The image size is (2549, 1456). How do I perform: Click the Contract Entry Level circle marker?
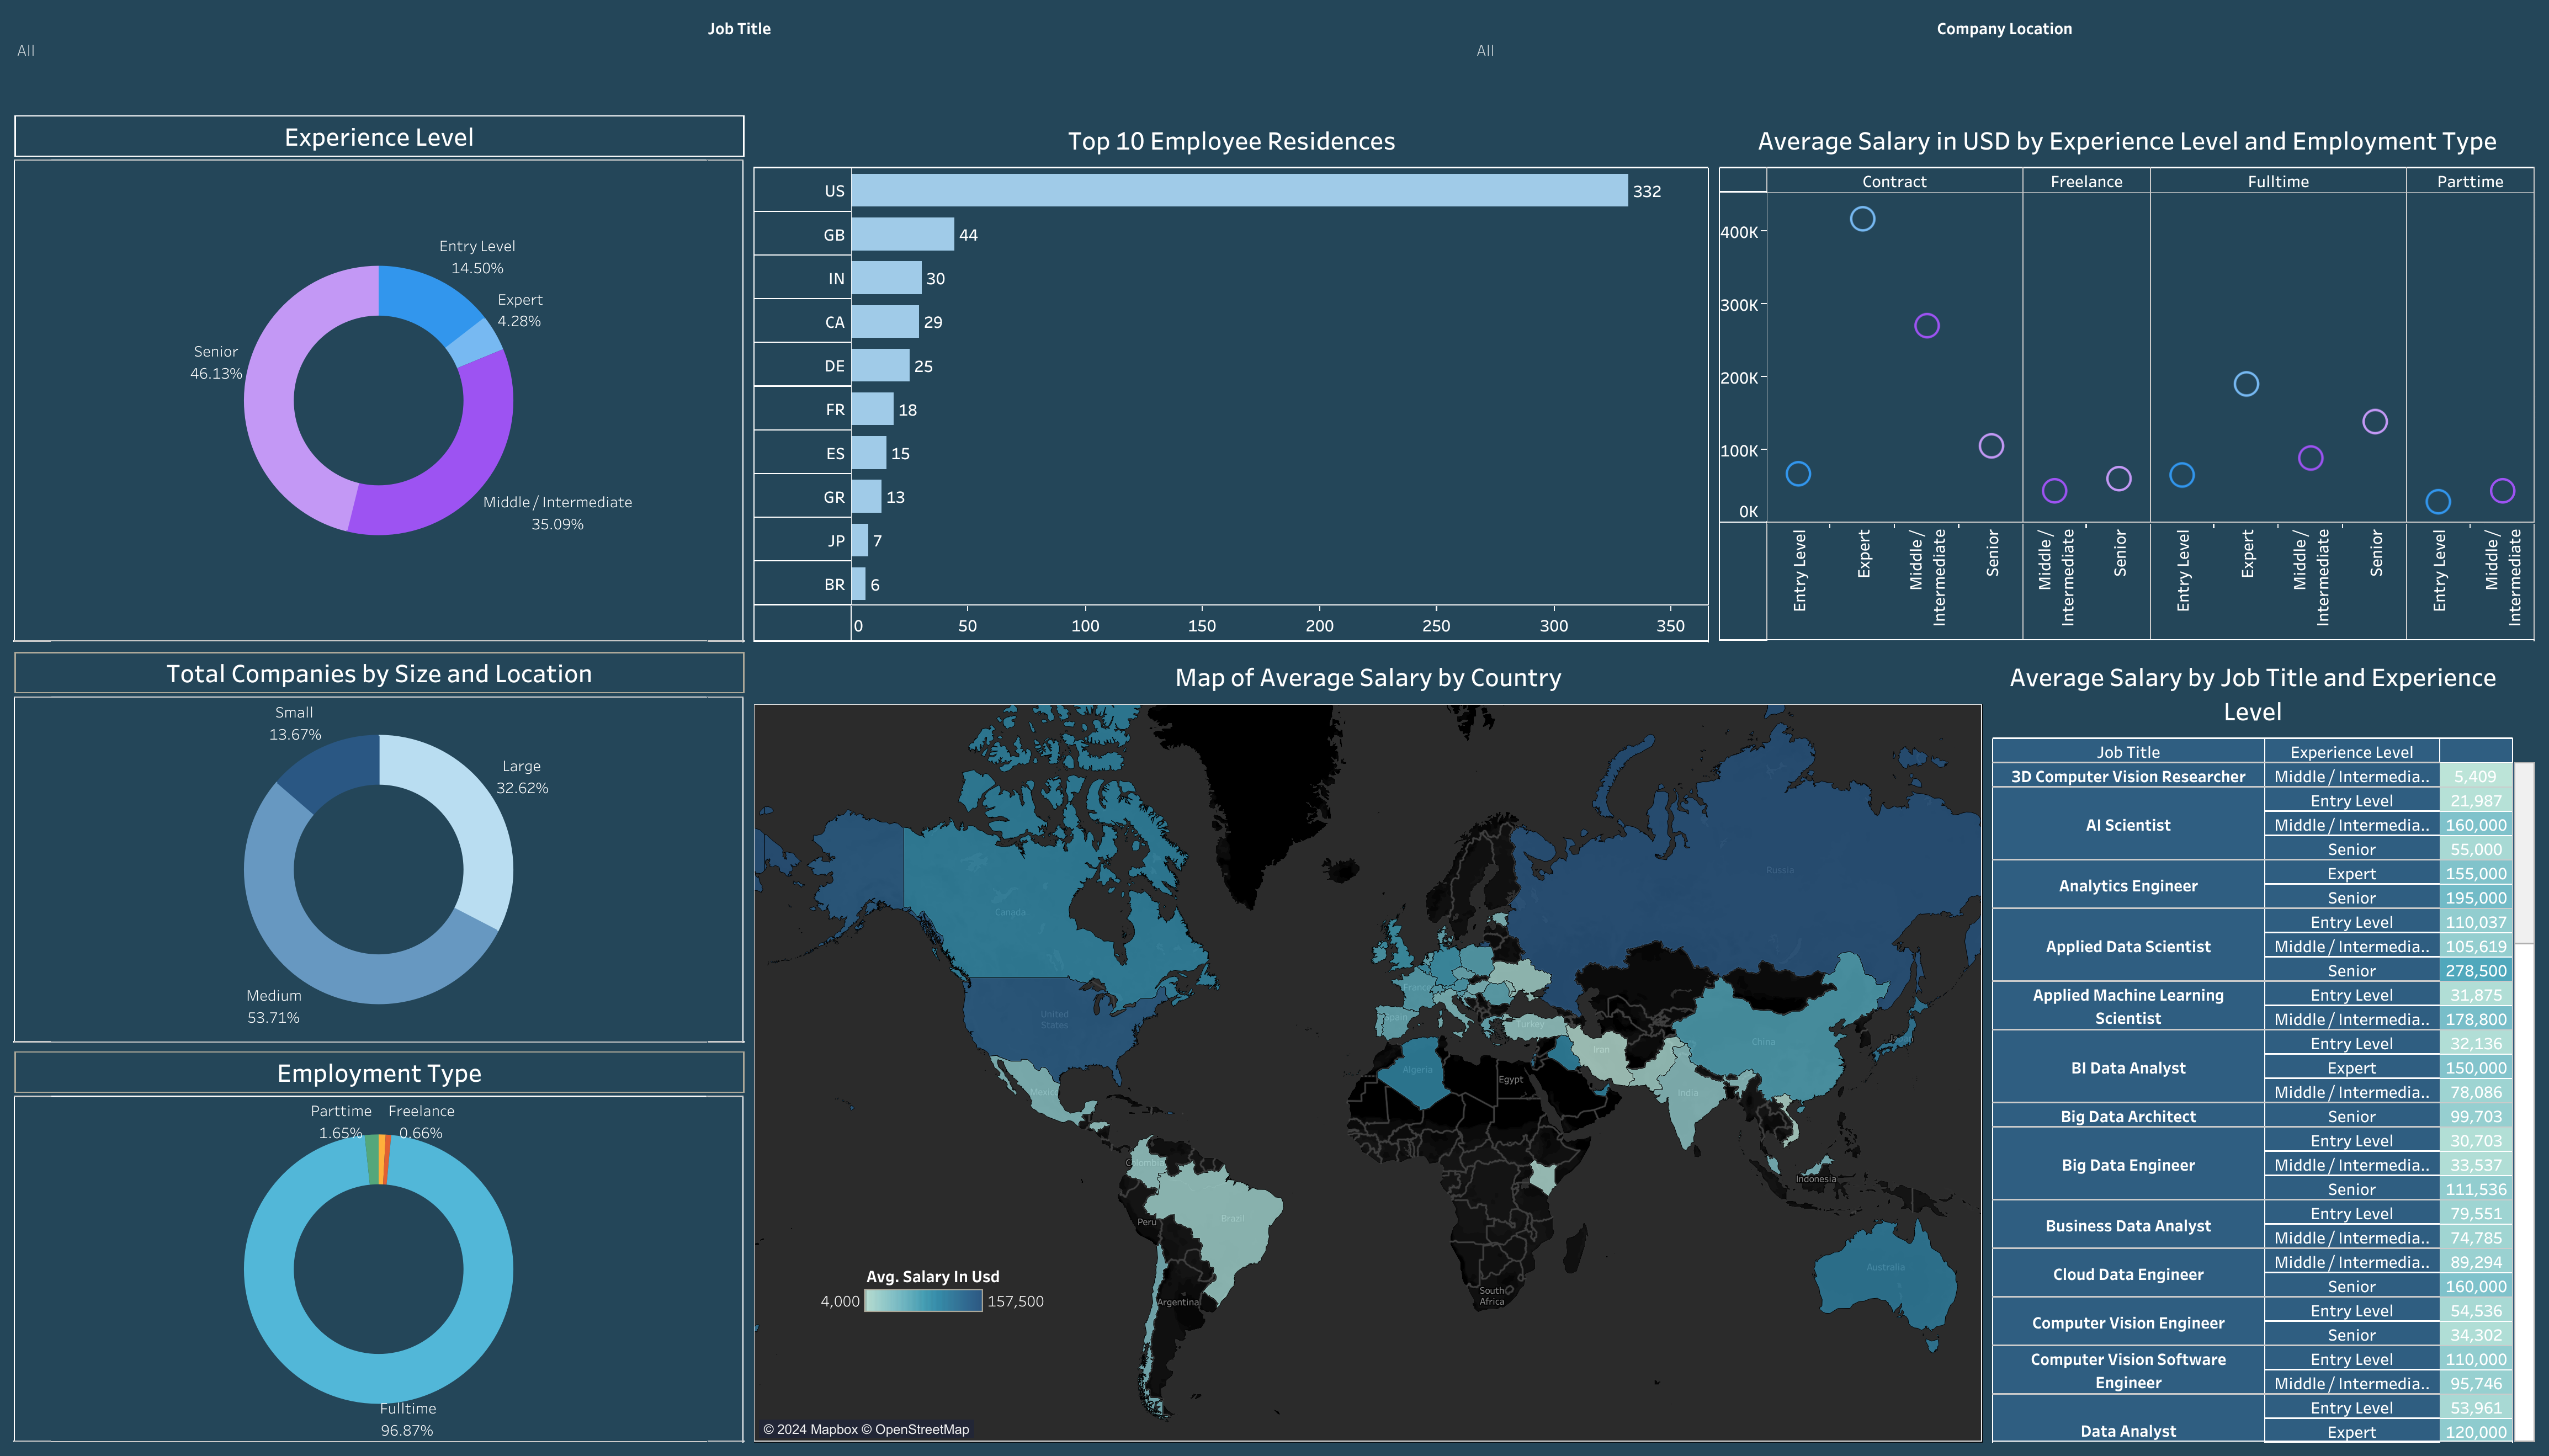coord(1798,474)
